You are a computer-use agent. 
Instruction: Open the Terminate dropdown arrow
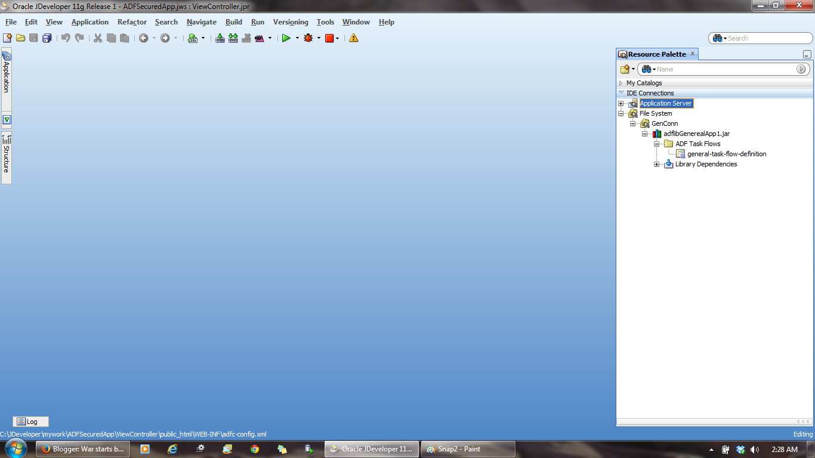point(338,38)
